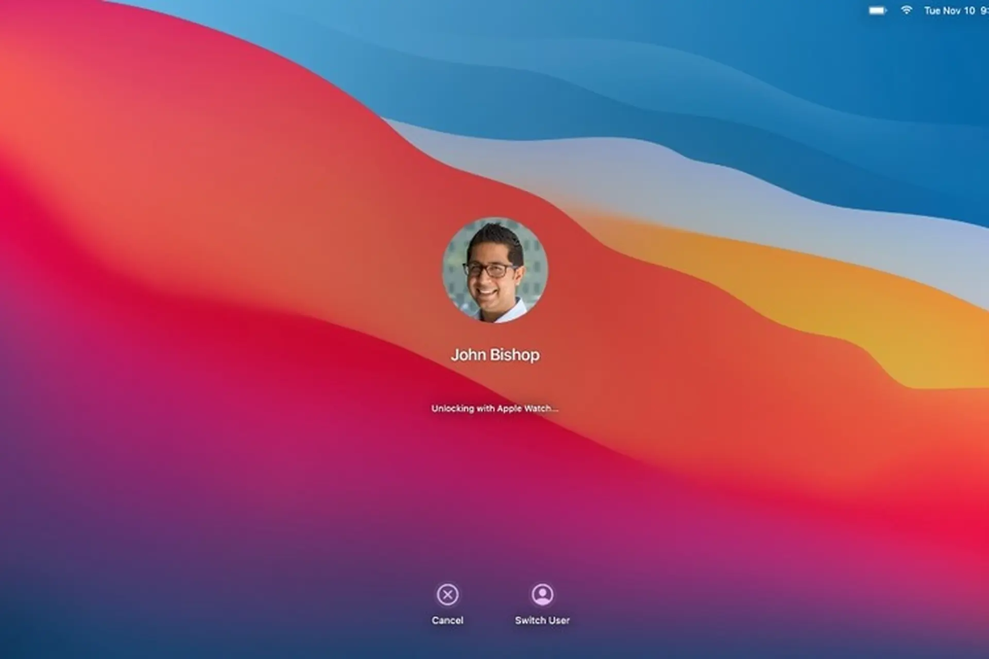Click the Switch User label
Screen dimensions: 989x659
click(x=542, y=620)
